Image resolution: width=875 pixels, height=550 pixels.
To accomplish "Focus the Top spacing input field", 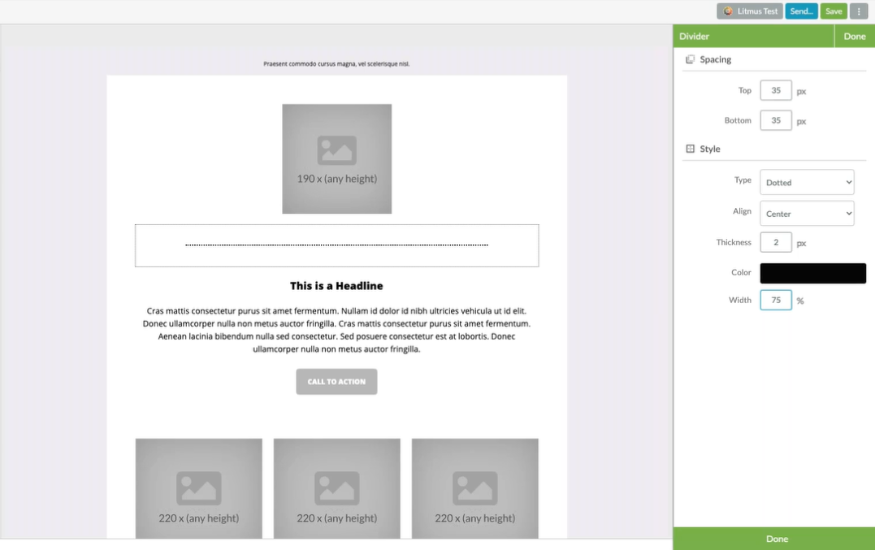I will click(775, 90).
